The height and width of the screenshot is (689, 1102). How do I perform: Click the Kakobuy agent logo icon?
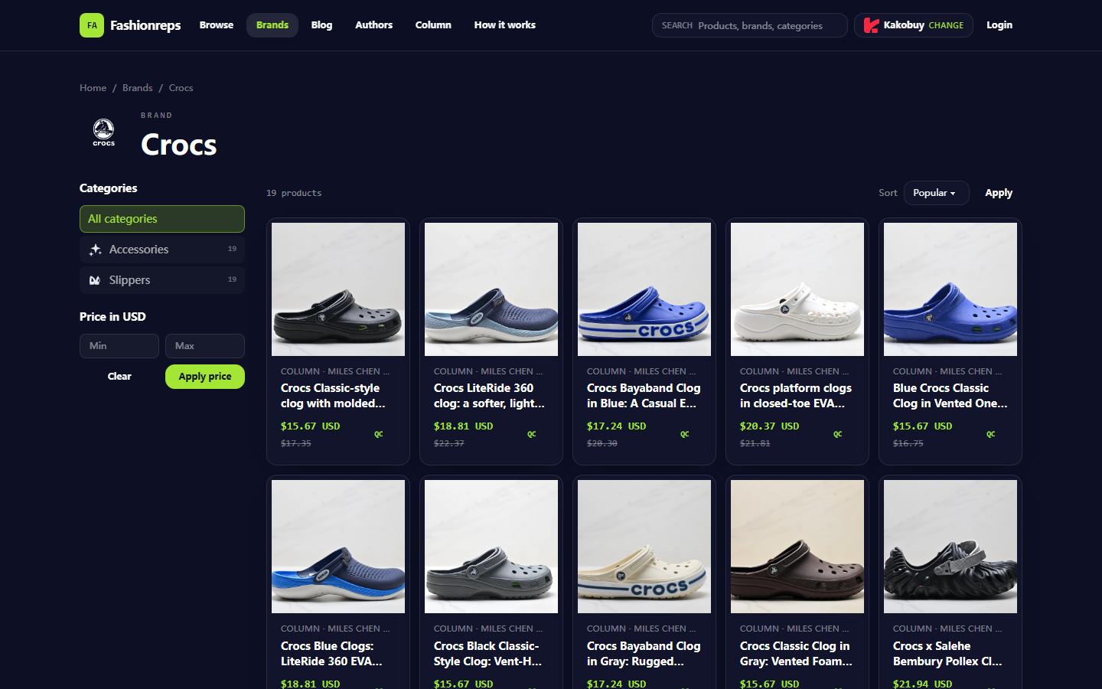click(x=871, y=25)
